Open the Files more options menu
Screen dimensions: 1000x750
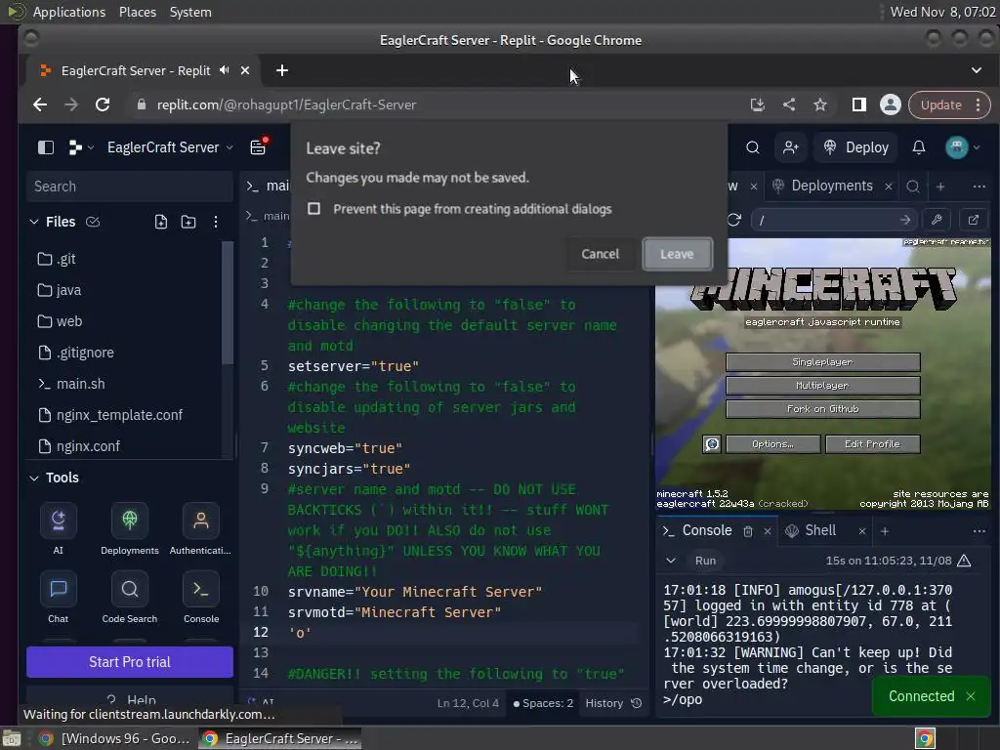pyautogui.click(x=216, y=222)
